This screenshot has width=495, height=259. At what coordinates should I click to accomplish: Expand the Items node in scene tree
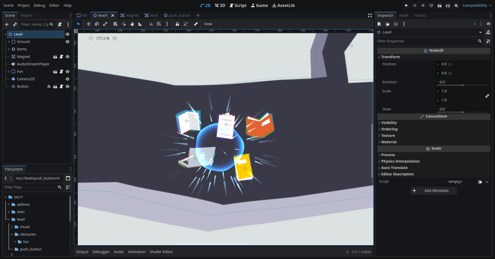click(x=9, y=49)
